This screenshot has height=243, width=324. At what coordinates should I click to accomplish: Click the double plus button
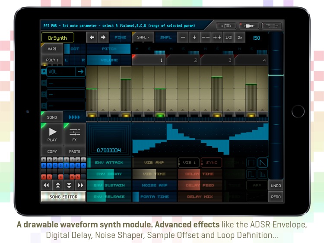[x=217, y=38]
